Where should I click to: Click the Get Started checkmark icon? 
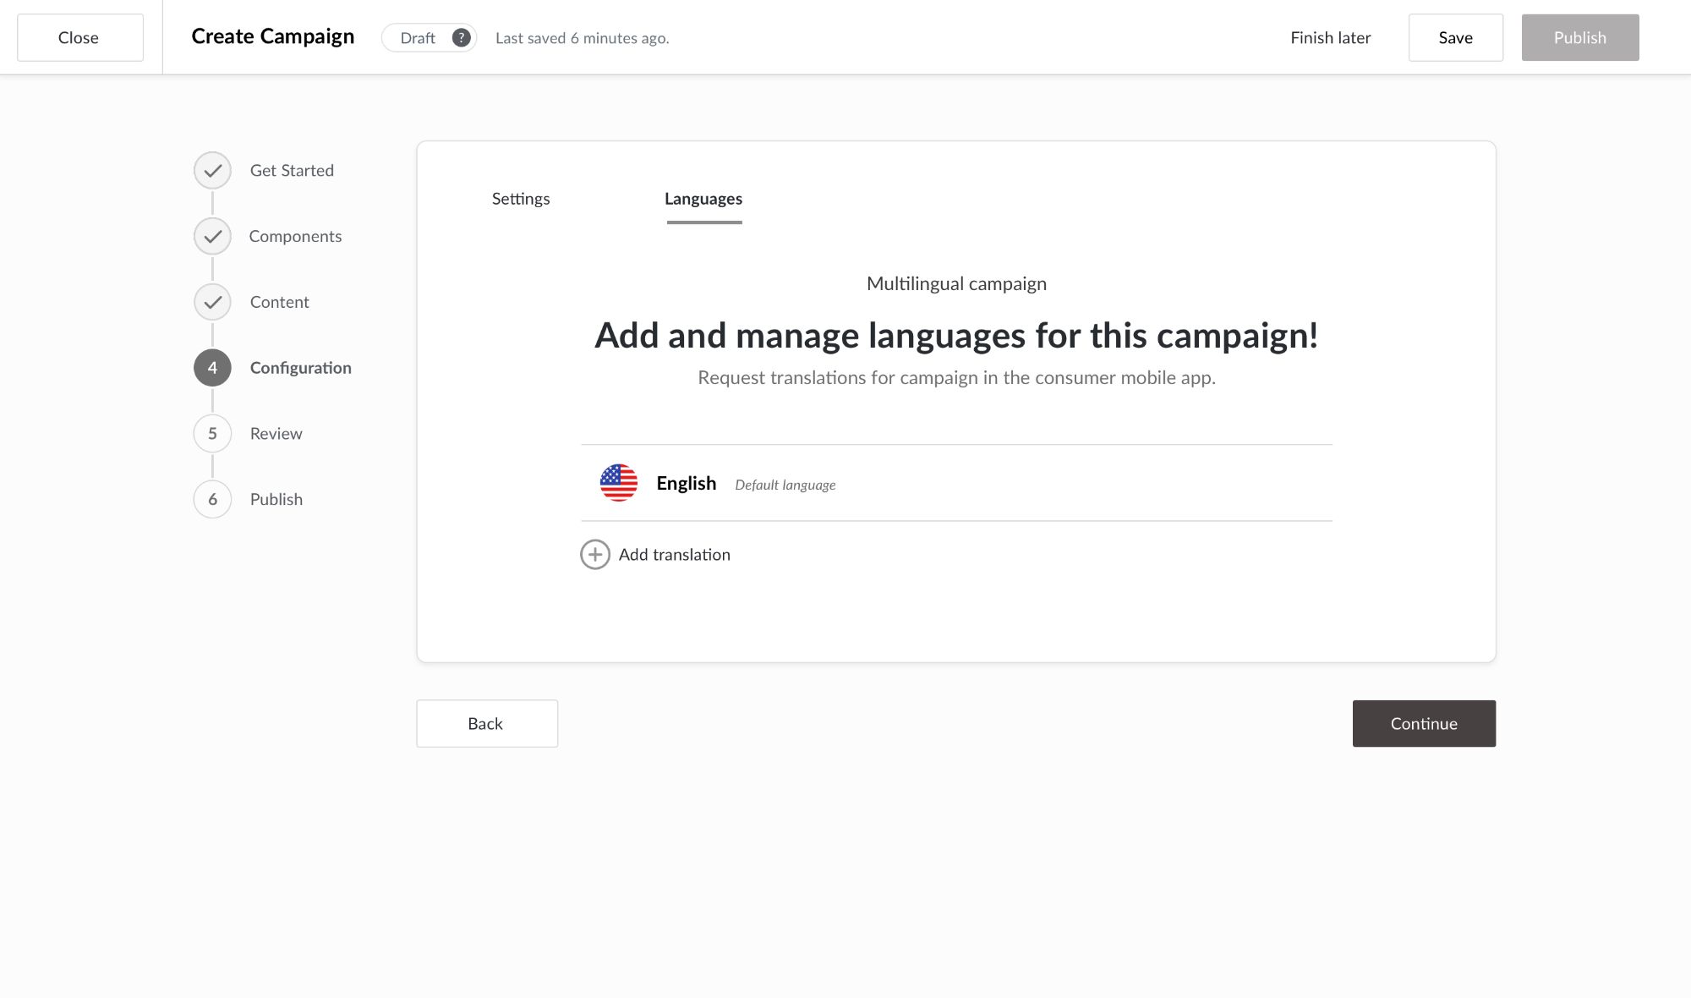212,170
